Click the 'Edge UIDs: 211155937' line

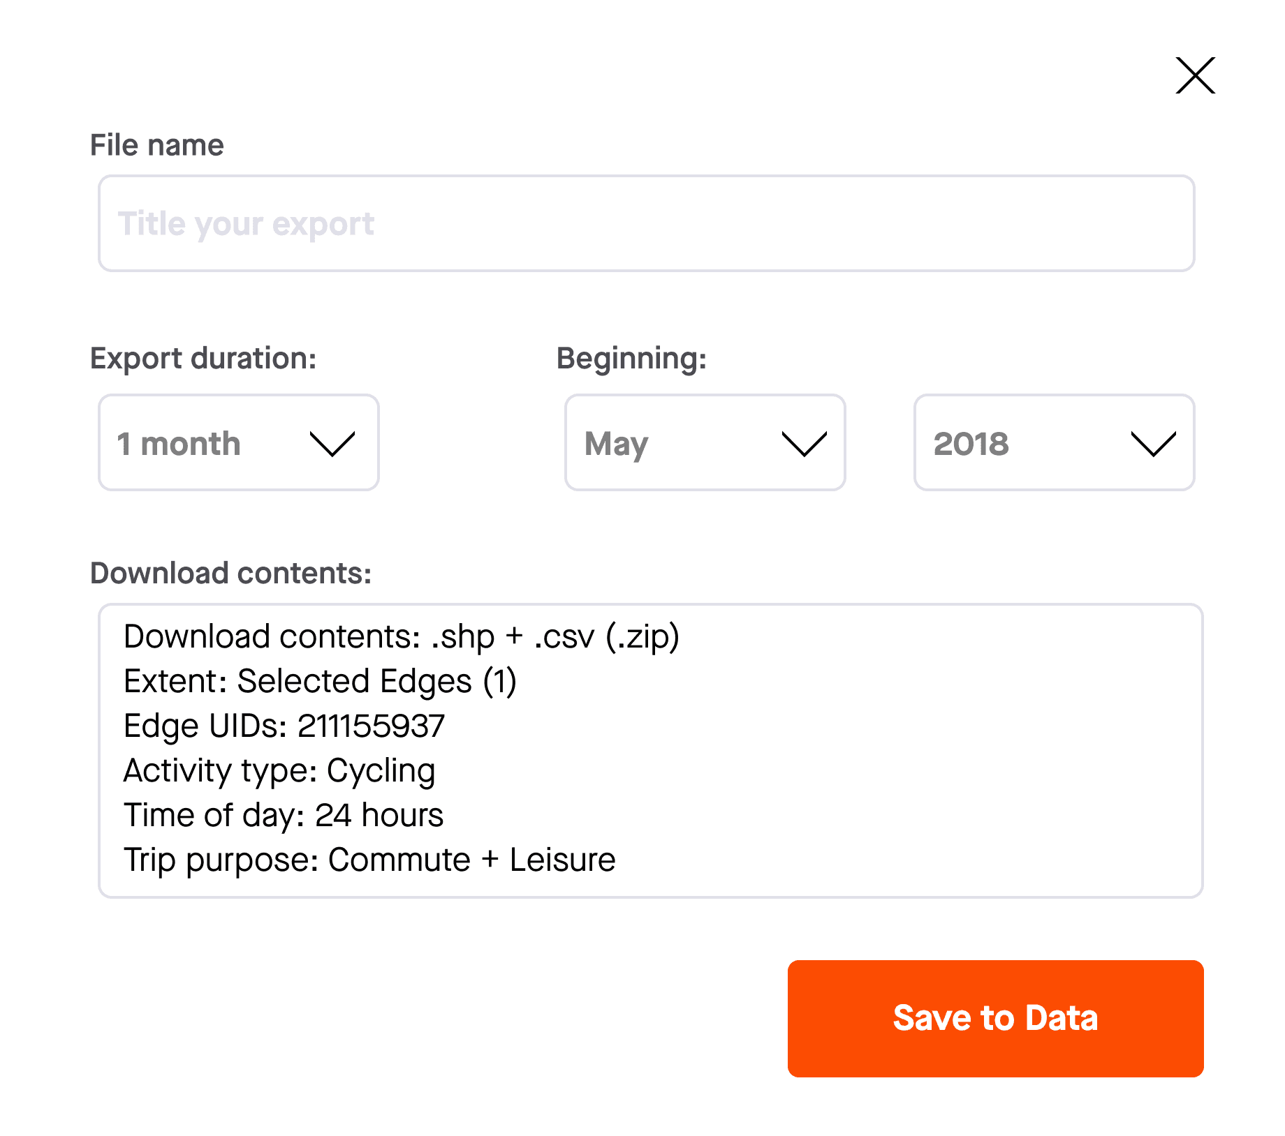point(284,726)
